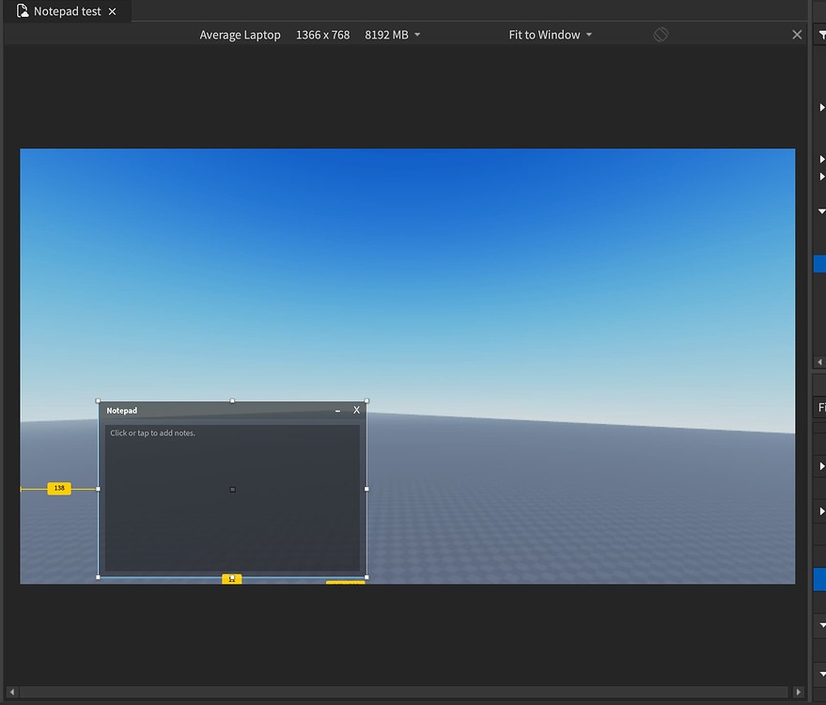Close the device emulation toolbar
Viewport: 826px width, 705px height.
click(x=797, y=34)
